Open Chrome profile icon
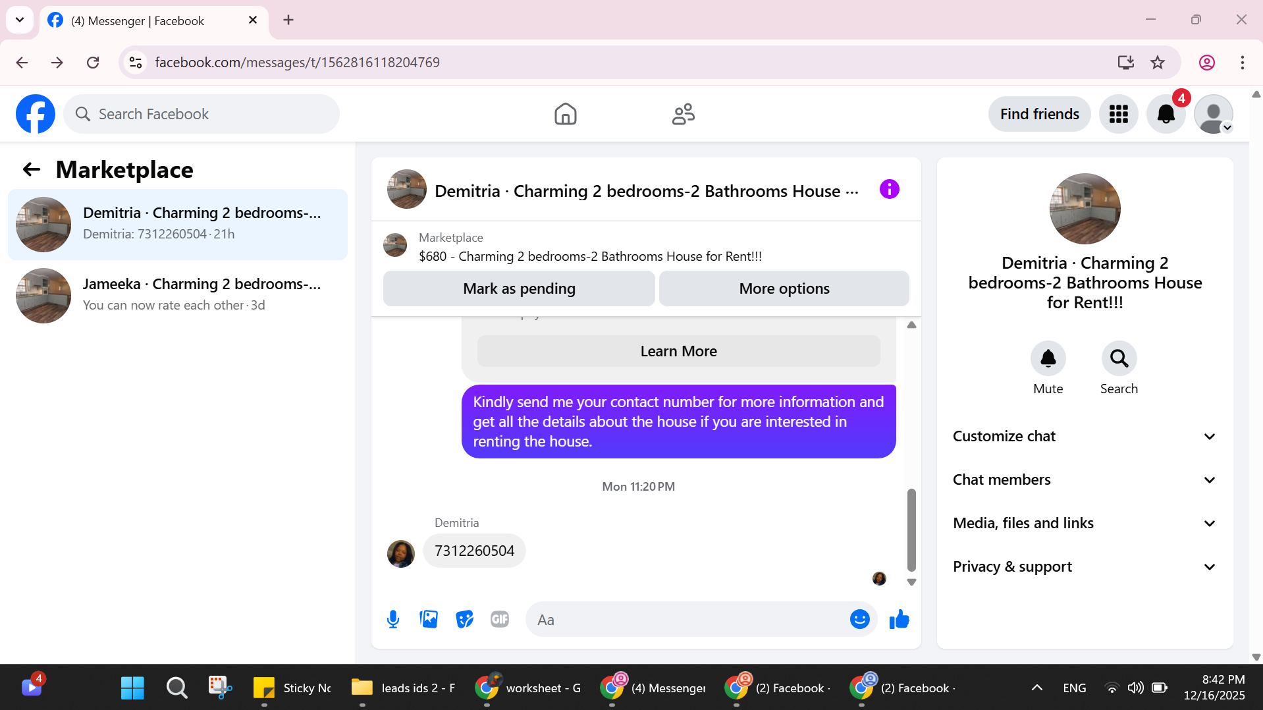 1206,63
